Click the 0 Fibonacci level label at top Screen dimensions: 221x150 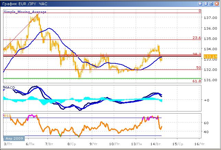click(x=199, y=11)
